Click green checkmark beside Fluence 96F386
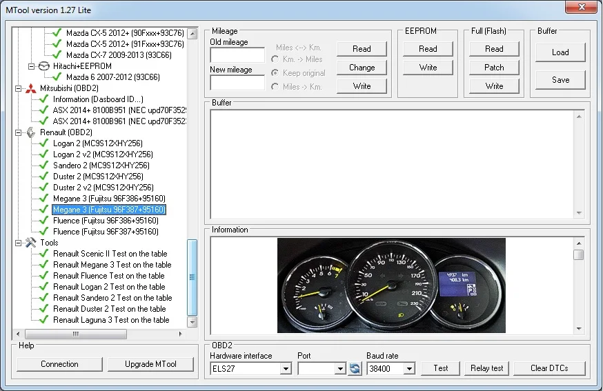This screenshot has height=391, width=603. [45, 221]
